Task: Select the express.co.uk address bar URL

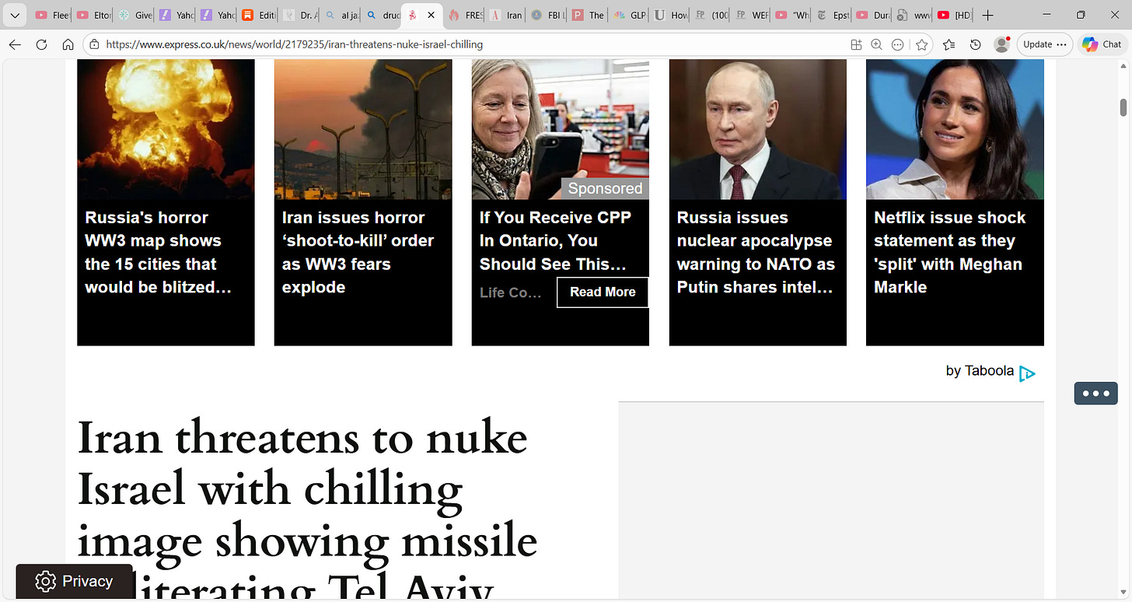Action: click(294, 44)
